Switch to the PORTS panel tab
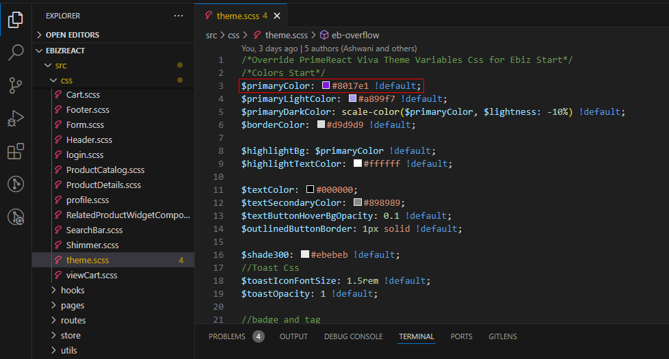This screenshot has height=359, width=669. coord(461,336)
